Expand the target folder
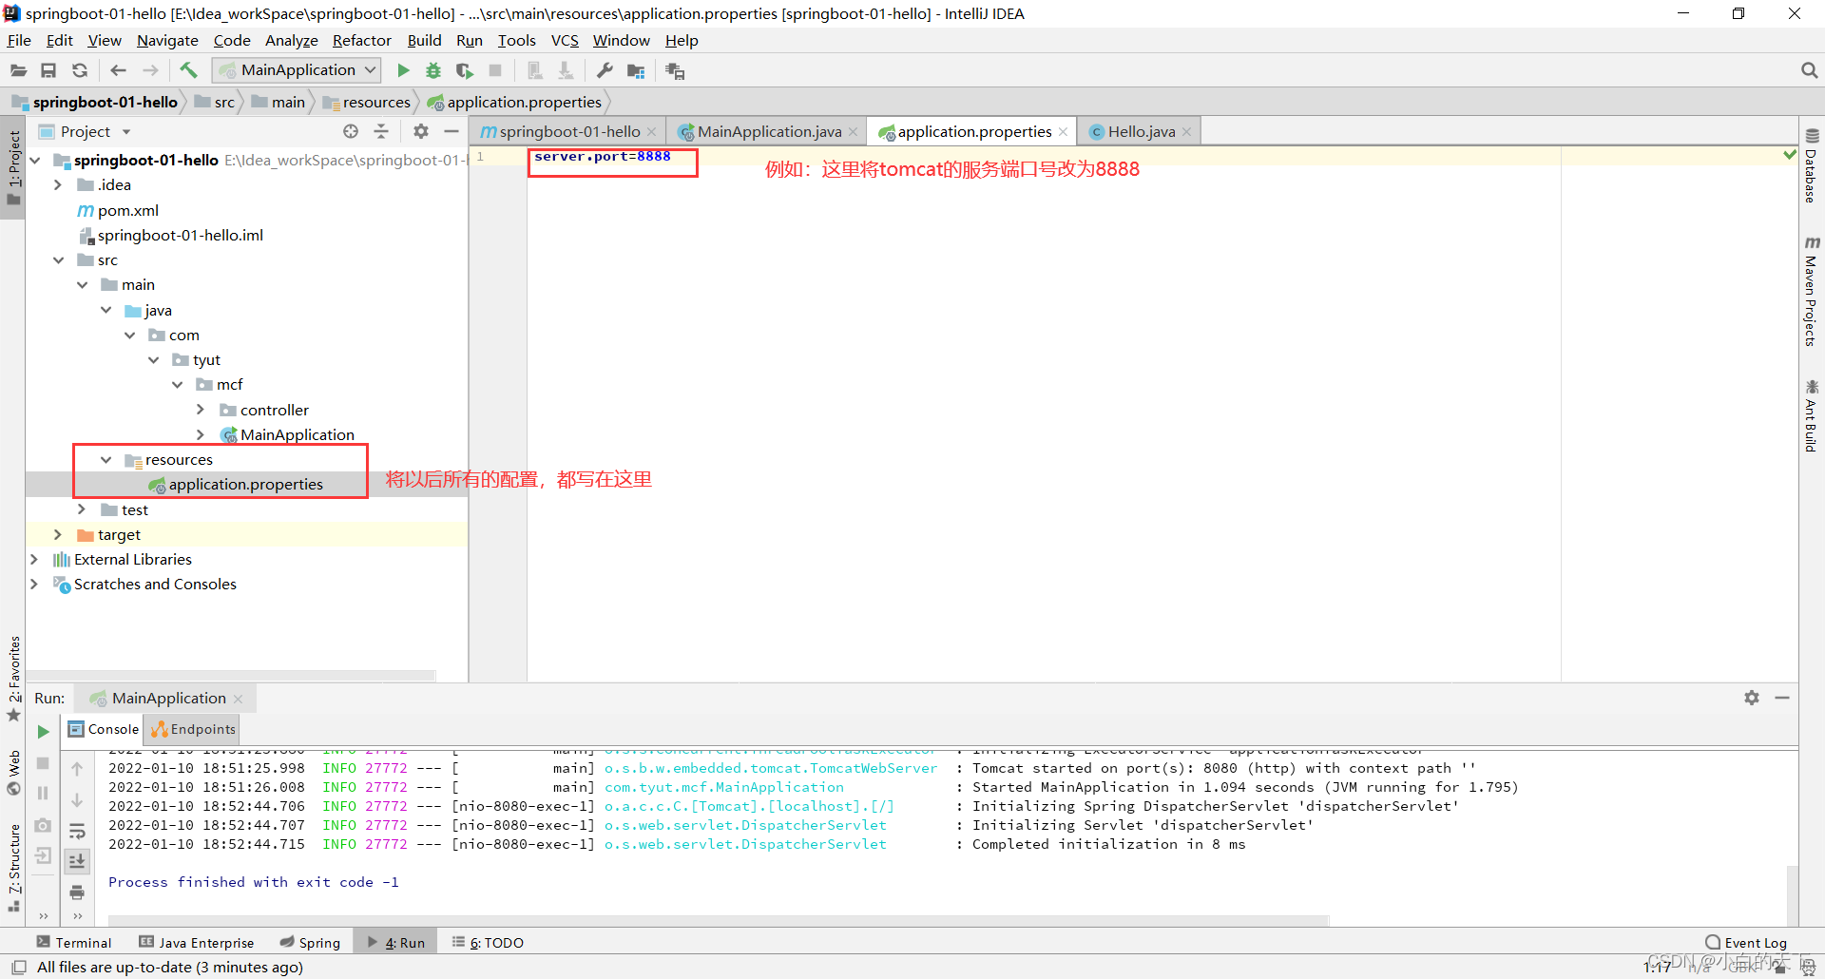1825x979 pixels. coord(59,534)
